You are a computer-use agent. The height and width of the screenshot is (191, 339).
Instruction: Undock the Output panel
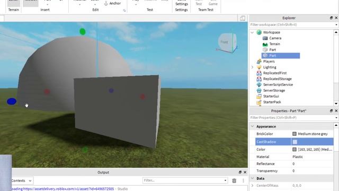click(240, 172)
